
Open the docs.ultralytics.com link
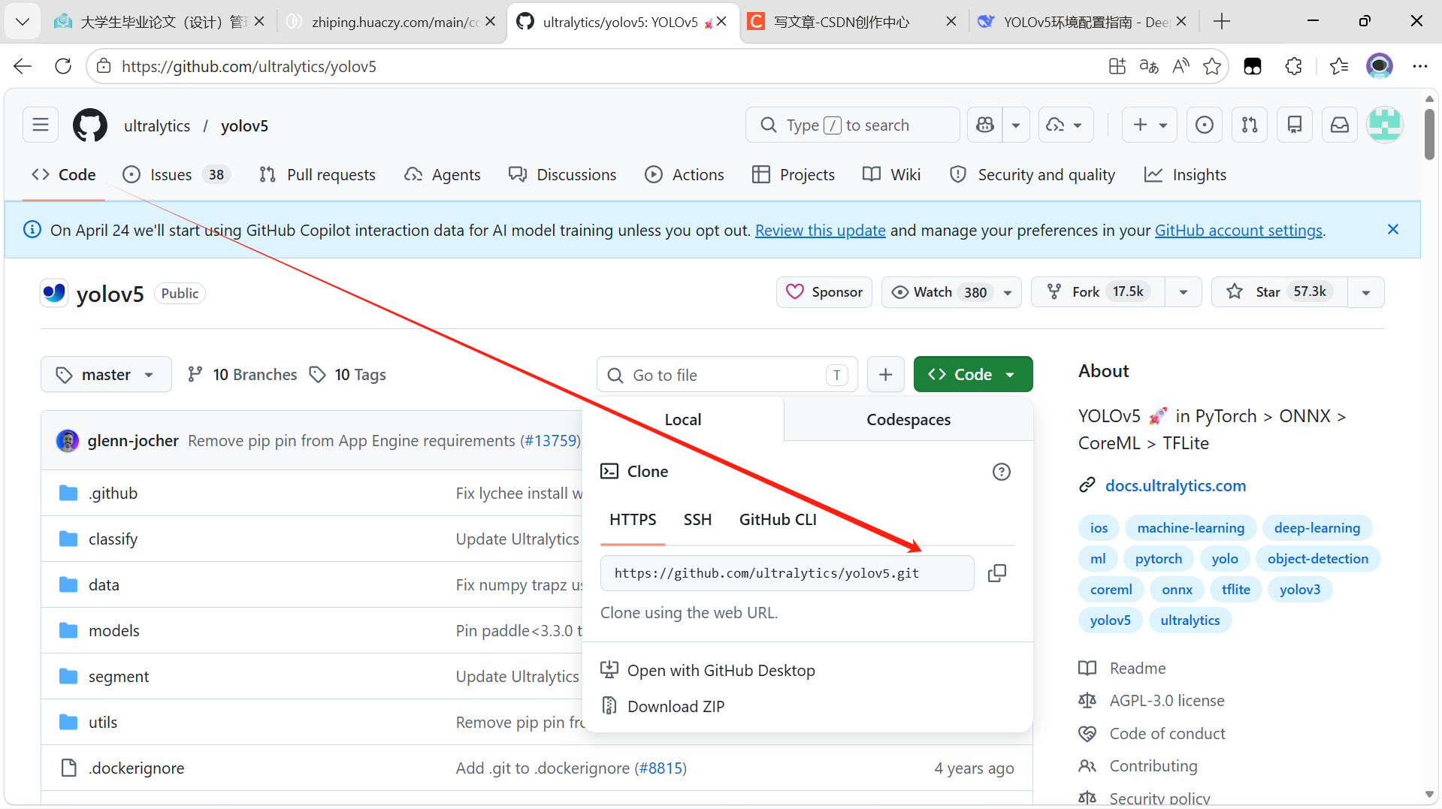pos(1175,485)
